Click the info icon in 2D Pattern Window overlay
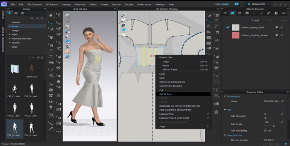Screen dimensions: 290x146 click(x=124, y=25)
